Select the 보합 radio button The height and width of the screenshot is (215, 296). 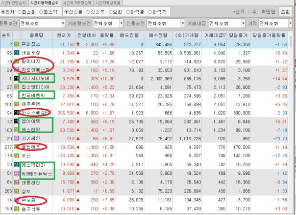111,12
